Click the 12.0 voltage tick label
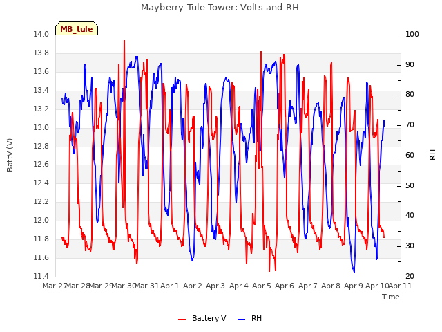The width and height of the screenshot is (442, 332). [x=41, y=220]
